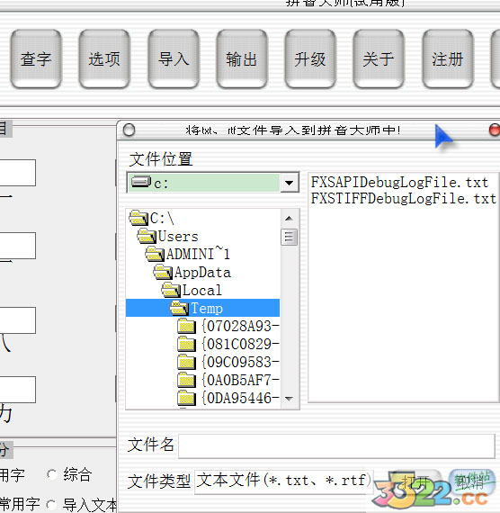Click the 注册 register button
This screenshot has height=513, width=500.
(448, 59)
